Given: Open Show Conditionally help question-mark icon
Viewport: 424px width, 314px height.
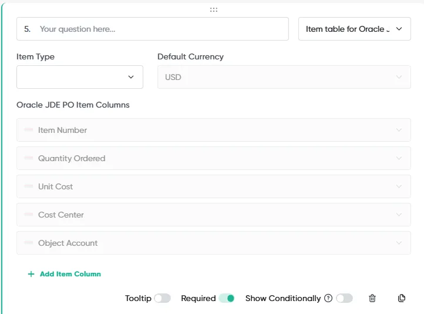Looking at the screenshot, I should pos(328,298).
